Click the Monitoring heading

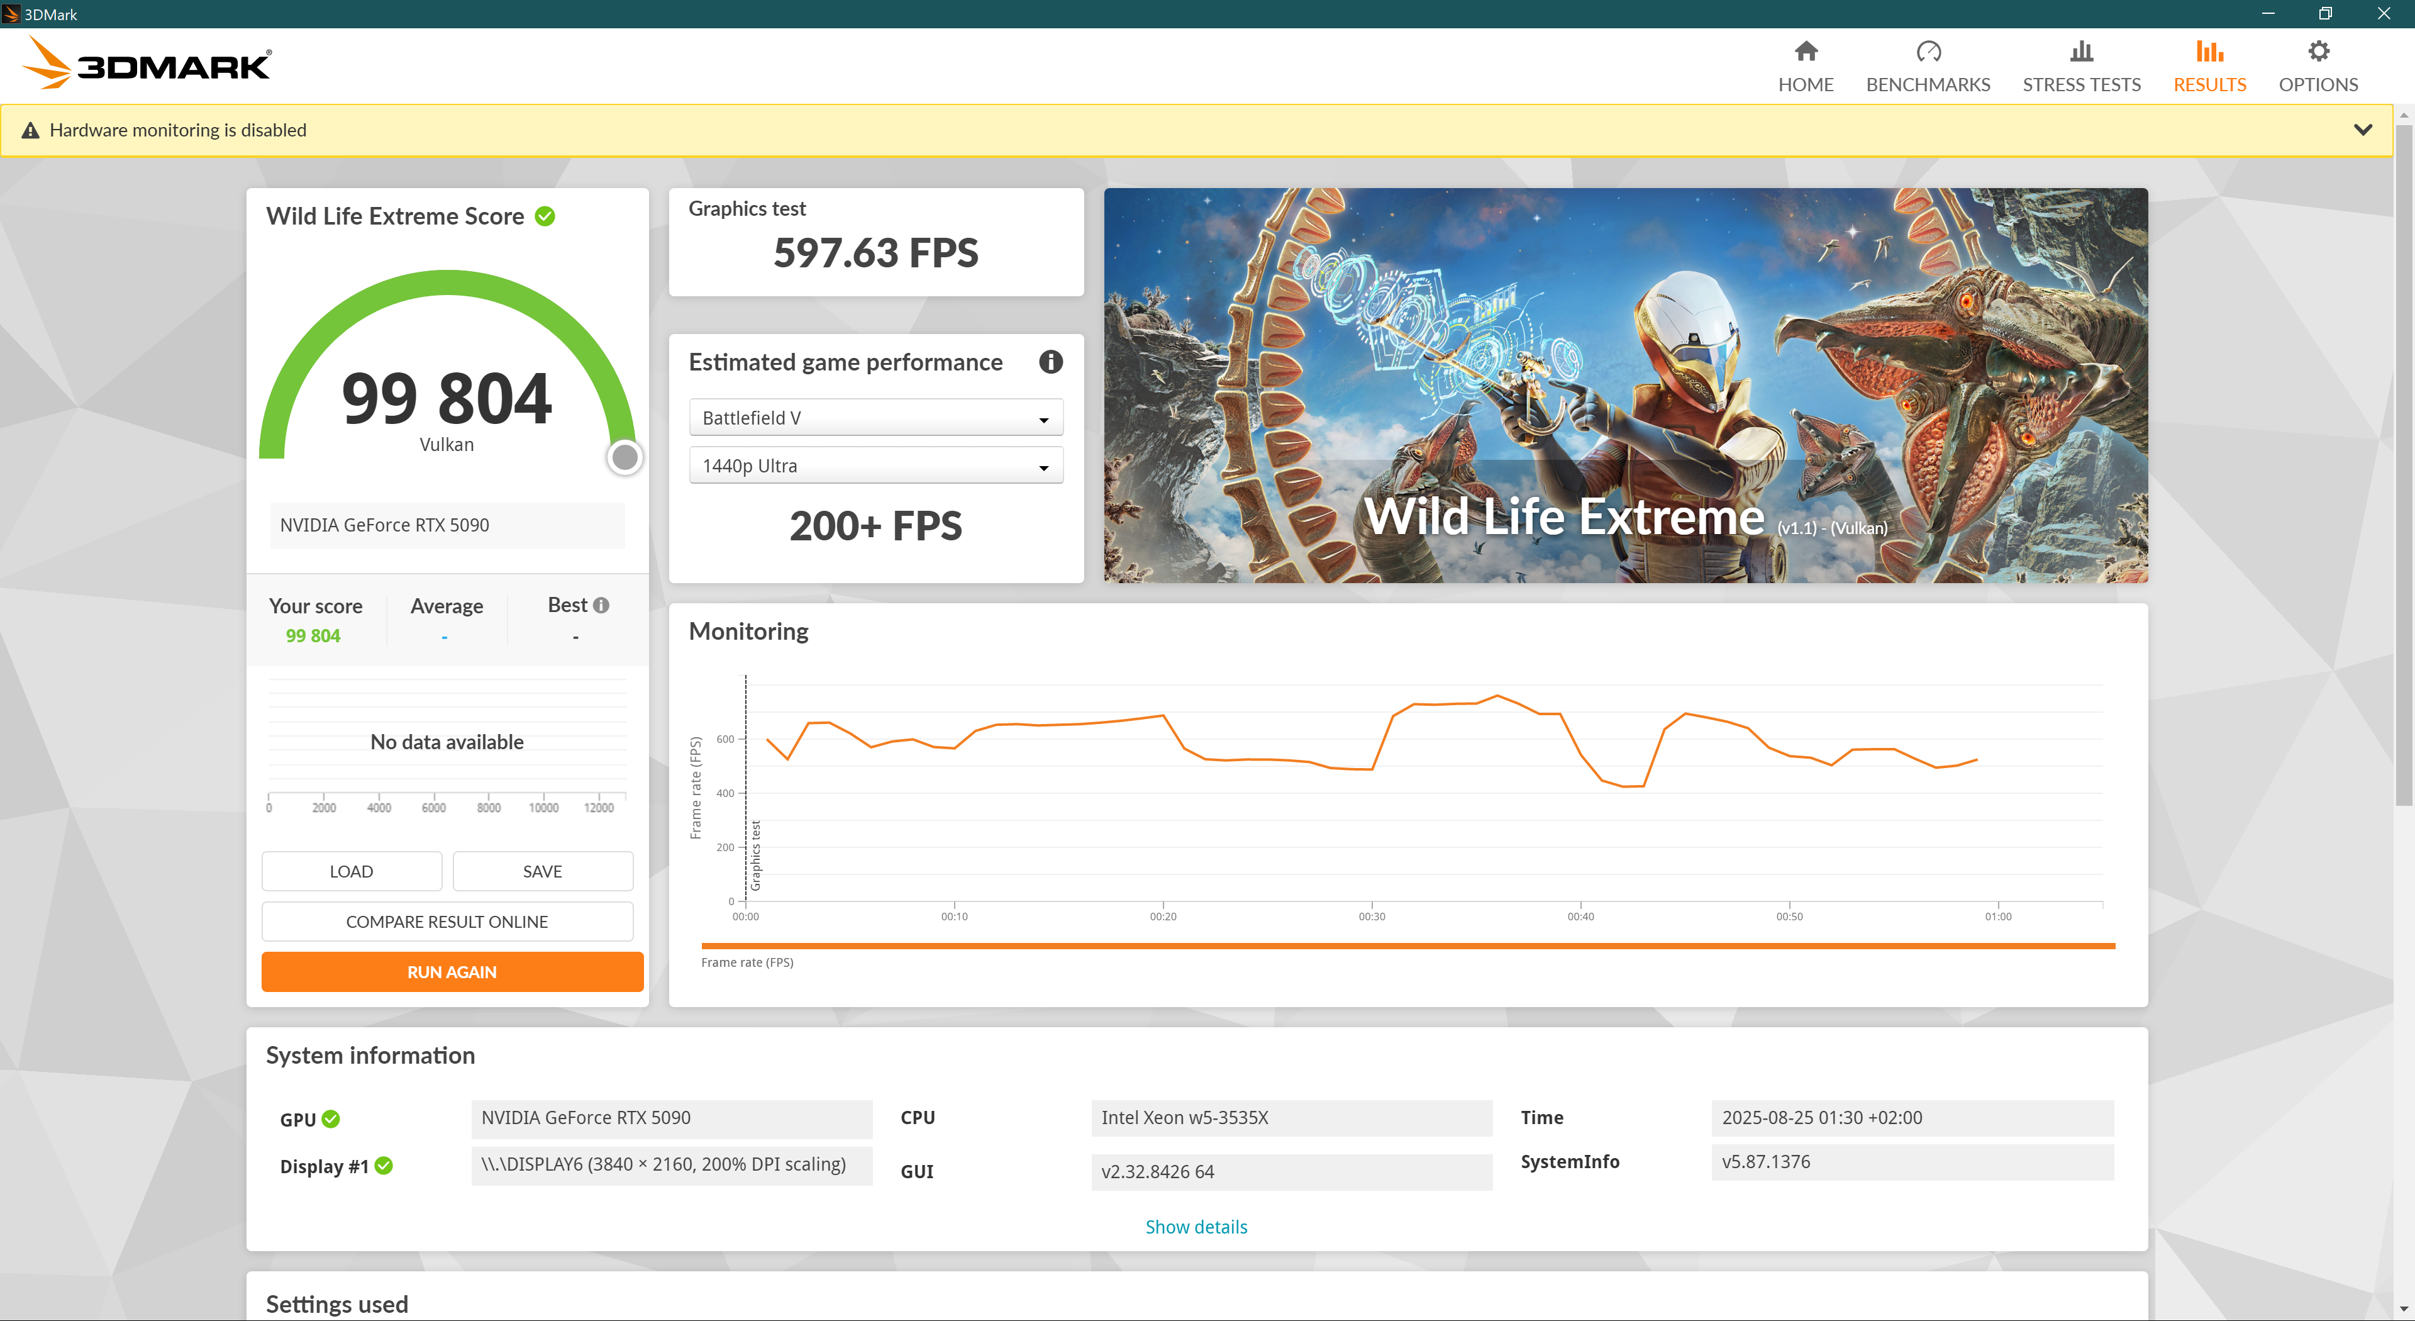point(748,631)
